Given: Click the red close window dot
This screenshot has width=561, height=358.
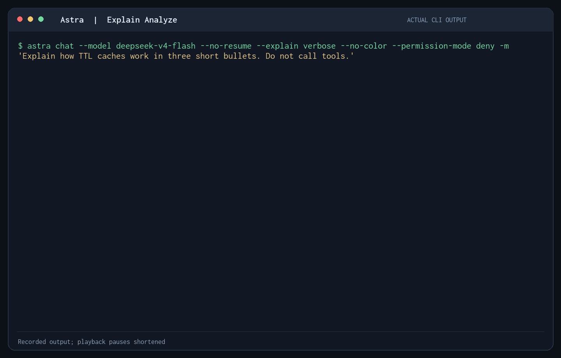Looking at the screenshot, I should pyautogui.click(x=20, y=19).
